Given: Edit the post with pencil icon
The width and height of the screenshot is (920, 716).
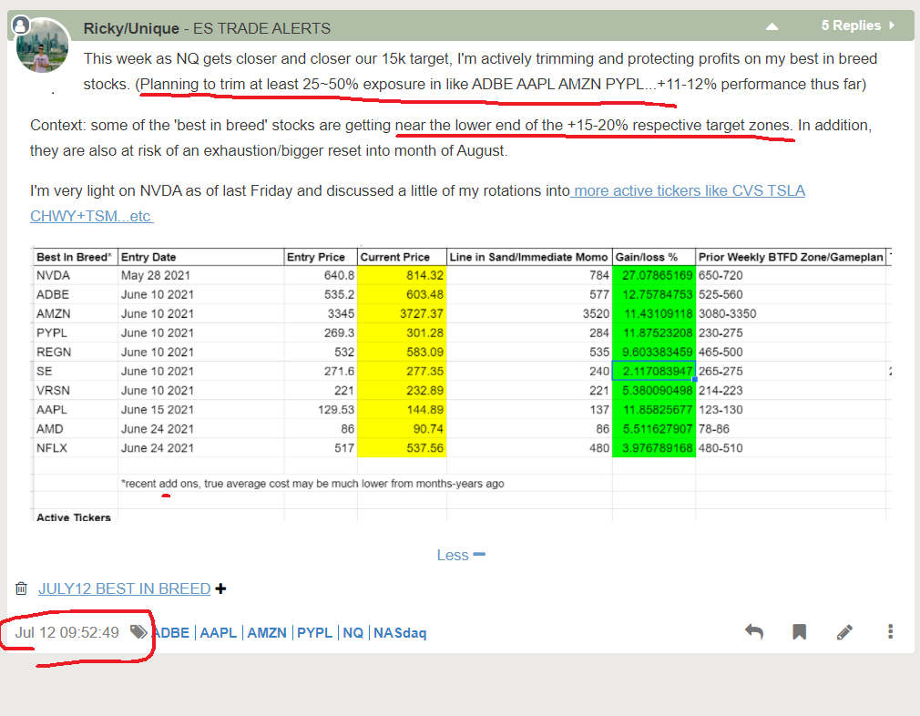Looking at the screenshot, I should (844, 632).
